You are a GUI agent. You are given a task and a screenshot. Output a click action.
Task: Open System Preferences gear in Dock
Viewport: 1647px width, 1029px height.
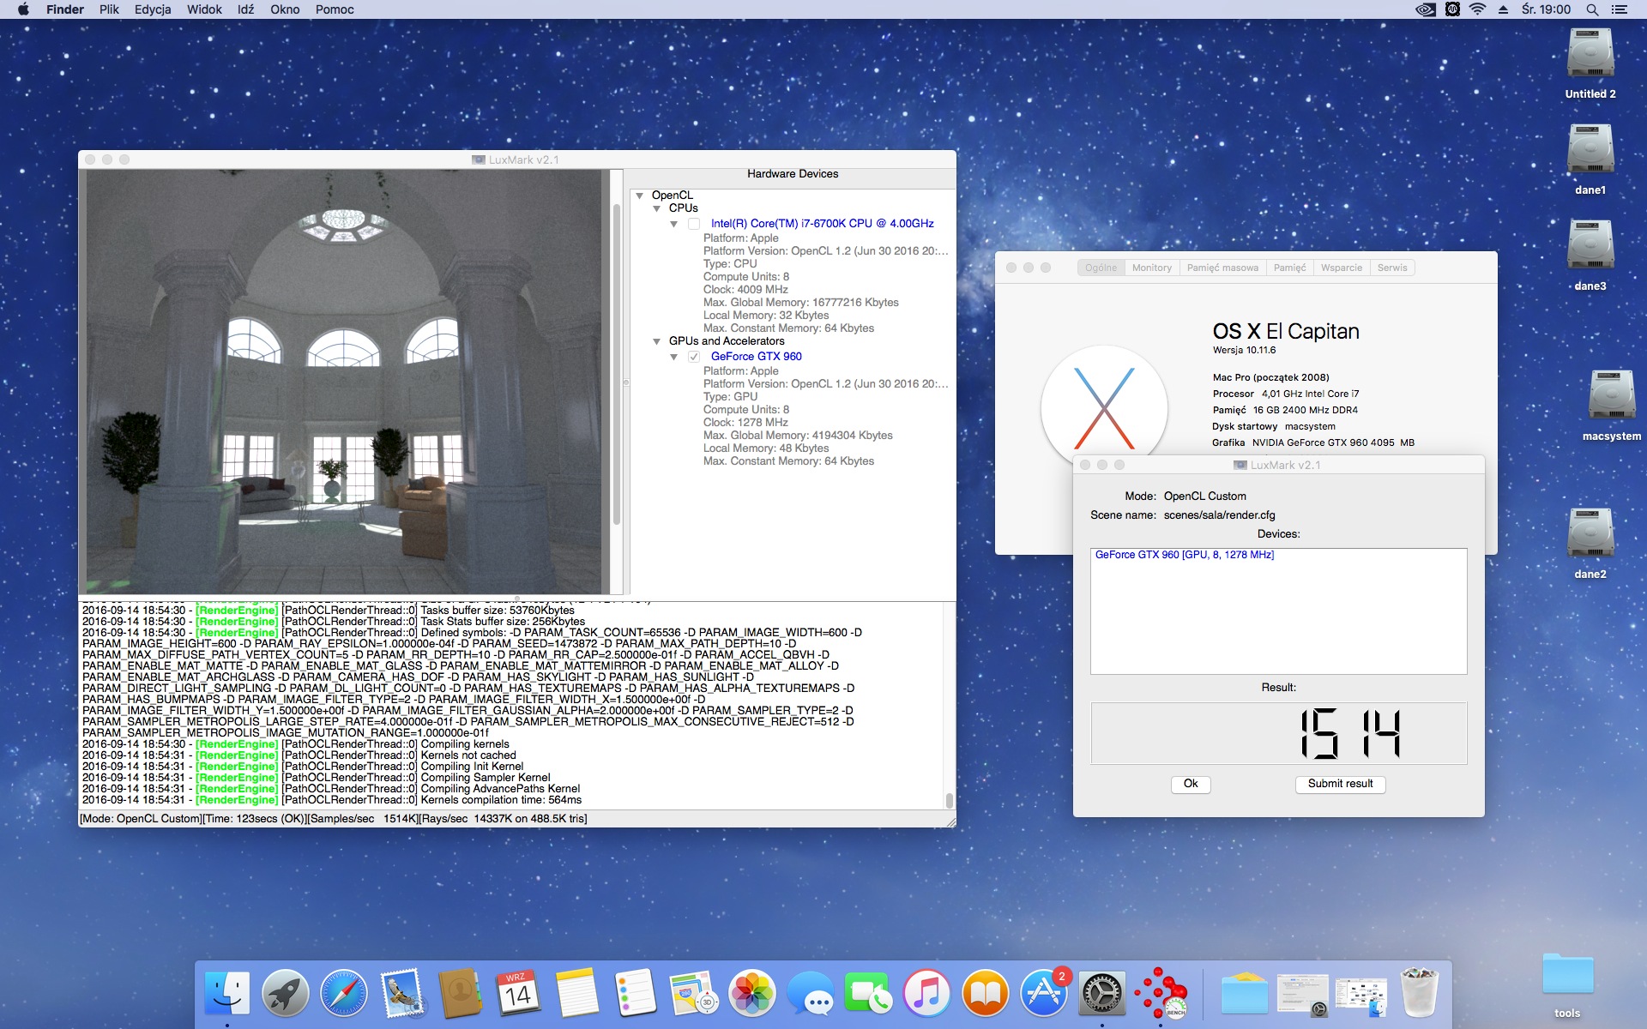[1101, 994]
